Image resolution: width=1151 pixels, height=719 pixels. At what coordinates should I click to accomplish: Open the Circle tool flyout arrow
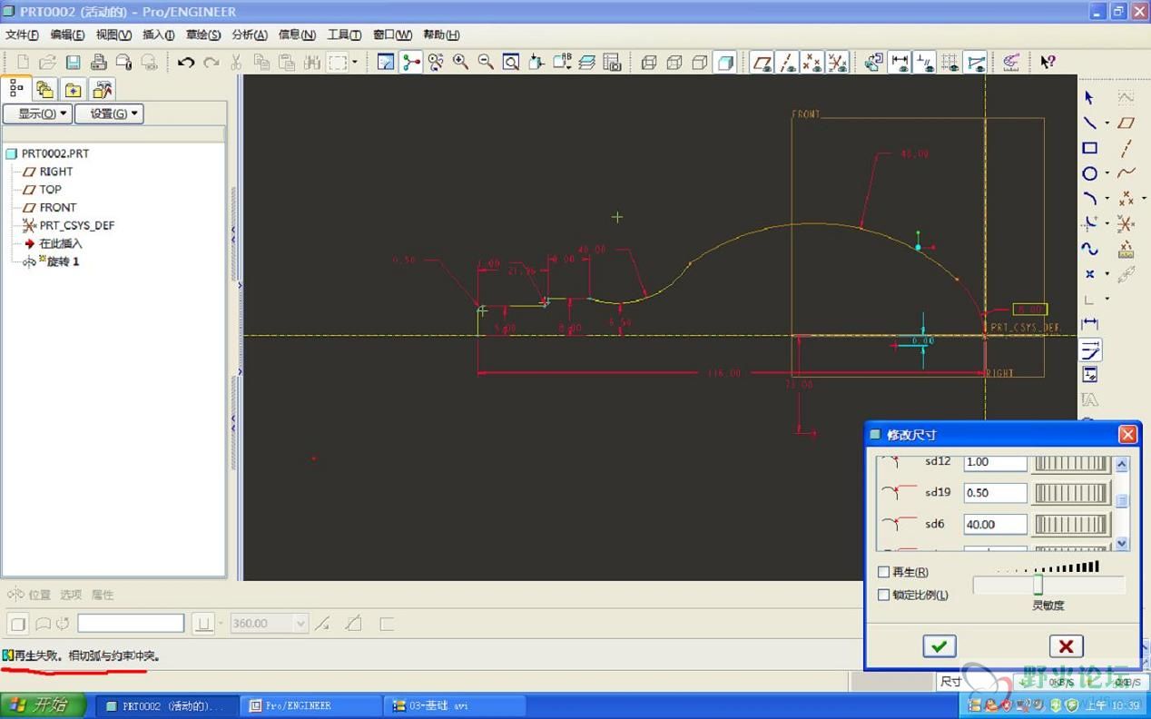click(1107, 174)
